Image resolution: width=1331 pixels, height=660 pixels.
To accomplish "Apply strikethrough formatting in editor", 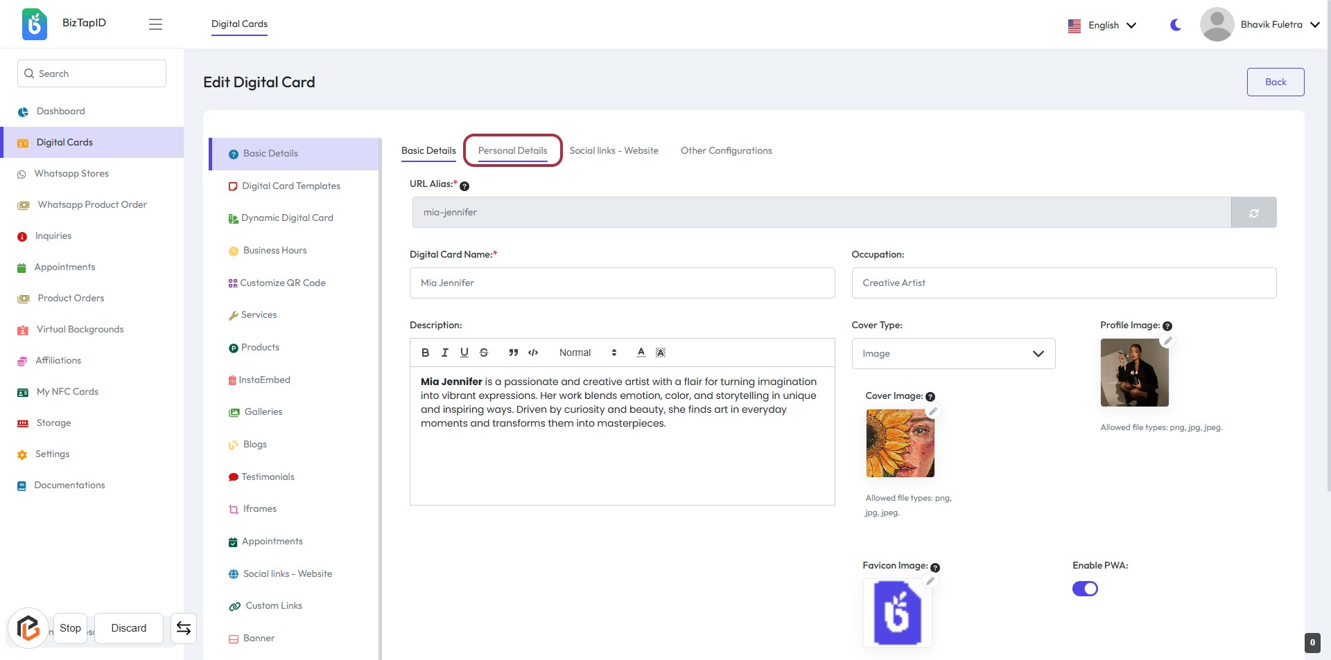I will (x=484, y=353).
